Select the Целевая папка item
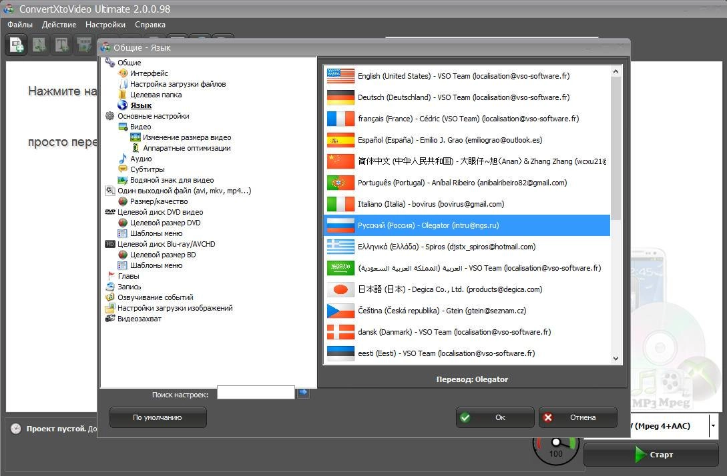Viewport: 727px width, 476px height. click(x=156, y=95)
